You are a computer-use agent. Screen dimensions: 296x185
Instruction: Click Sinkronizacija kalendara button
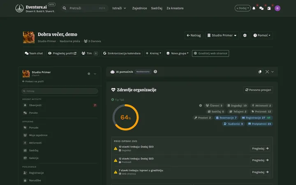click(x=122, y=53)
